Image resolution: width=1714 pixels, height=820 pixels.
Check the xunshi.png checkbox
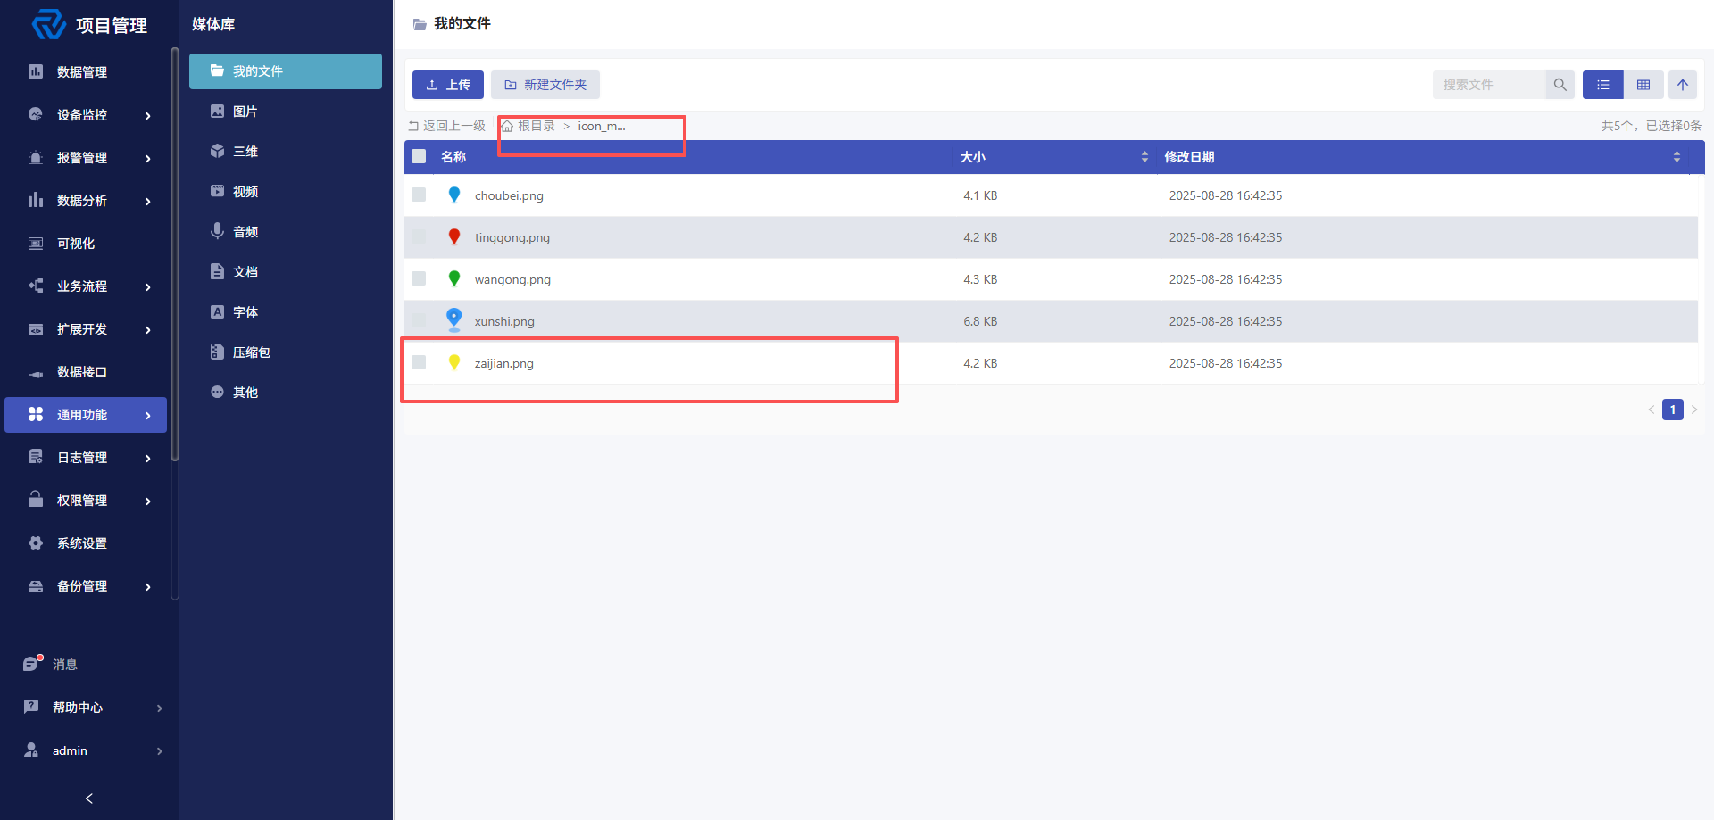tap(419, 320)
